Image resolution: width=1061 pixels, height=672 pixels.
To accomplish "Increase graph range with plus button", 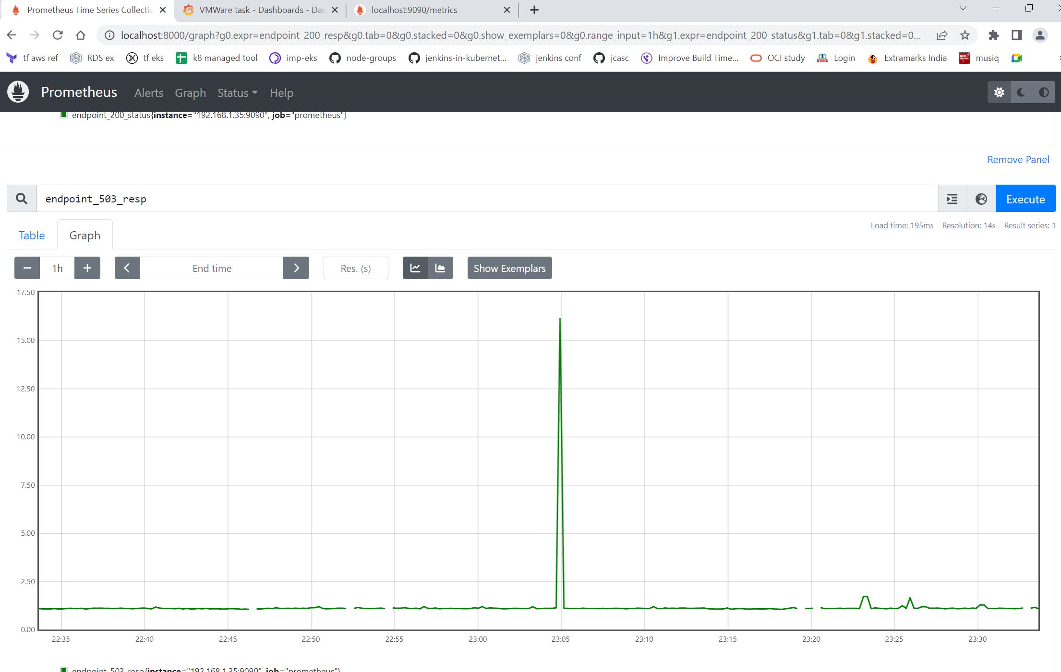I will click(87, 268).
